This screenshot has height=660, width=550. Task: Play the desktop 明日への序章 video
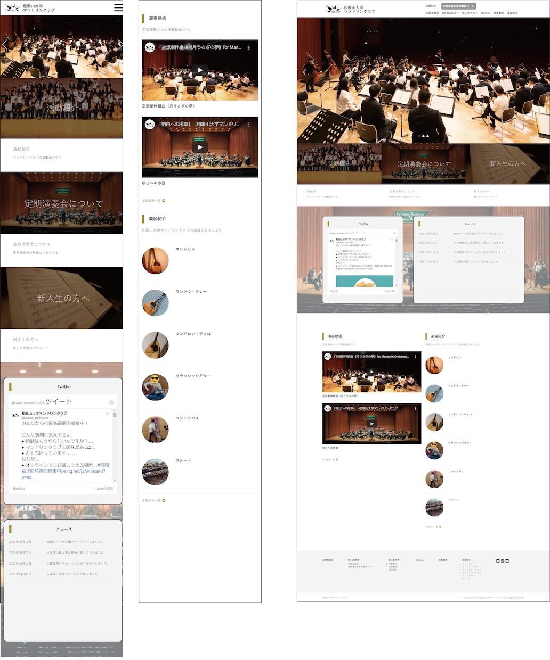pyautogui.click(x=371, y=424)
